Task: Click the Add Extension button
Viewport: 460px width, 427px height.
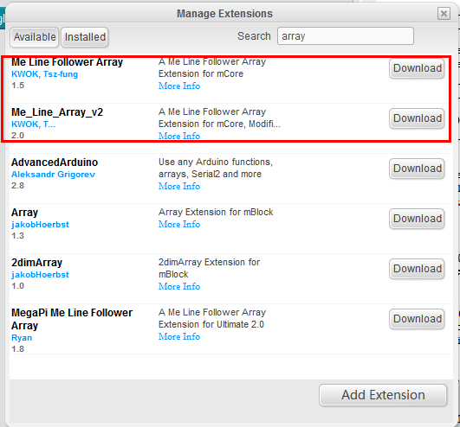Action: (x=383, y=395)
